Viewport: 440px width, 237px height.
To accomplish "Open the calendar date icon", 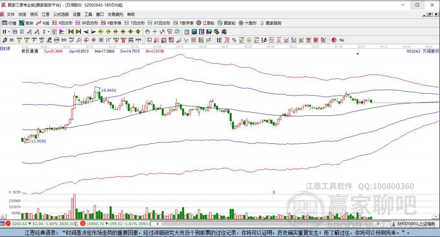I will point(186,32).
